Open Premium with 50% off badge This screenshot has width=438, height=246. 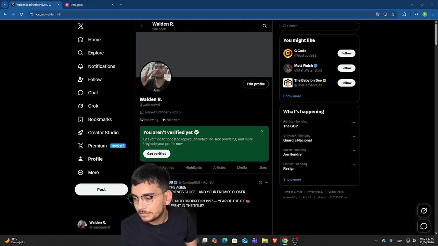click(x=102, y=146)
